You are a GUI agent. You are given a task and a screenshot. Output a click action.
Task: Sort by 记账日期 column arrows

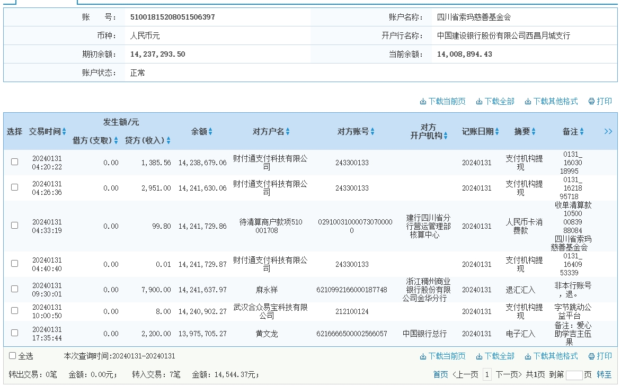[497, 131]
